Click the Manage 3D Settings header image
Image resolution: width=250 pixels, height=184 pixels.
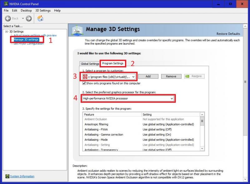point(77,30)
